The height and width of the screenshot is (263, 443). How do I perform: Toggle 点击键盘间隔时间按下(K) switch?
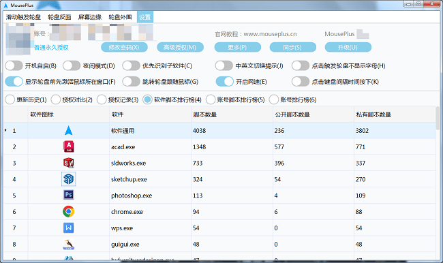(x=301, y=81)
